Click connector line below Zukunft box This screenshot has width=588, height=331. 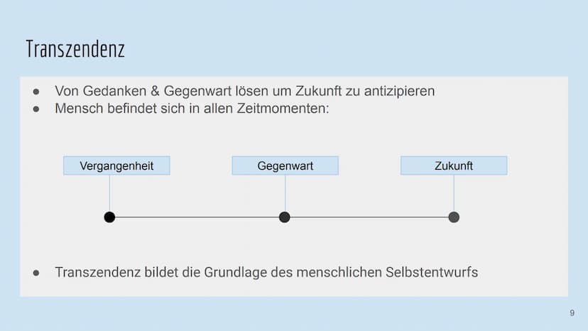[454, 193]
